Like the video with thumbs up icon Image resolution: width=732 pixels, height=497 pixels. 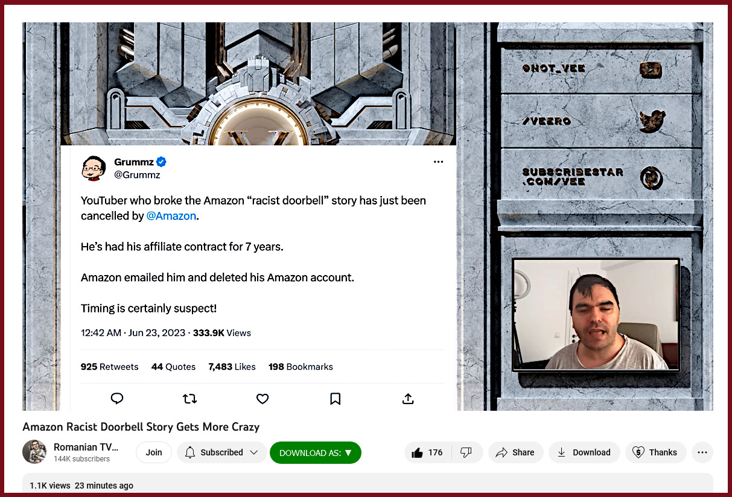point(427,452)
